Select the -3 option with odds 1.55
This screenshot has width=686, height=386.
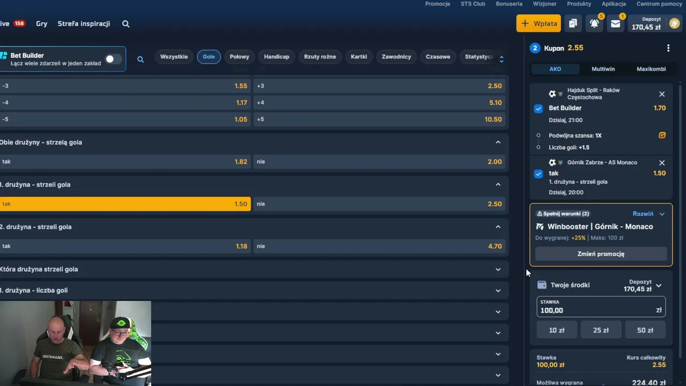click(x=125, y=86)
